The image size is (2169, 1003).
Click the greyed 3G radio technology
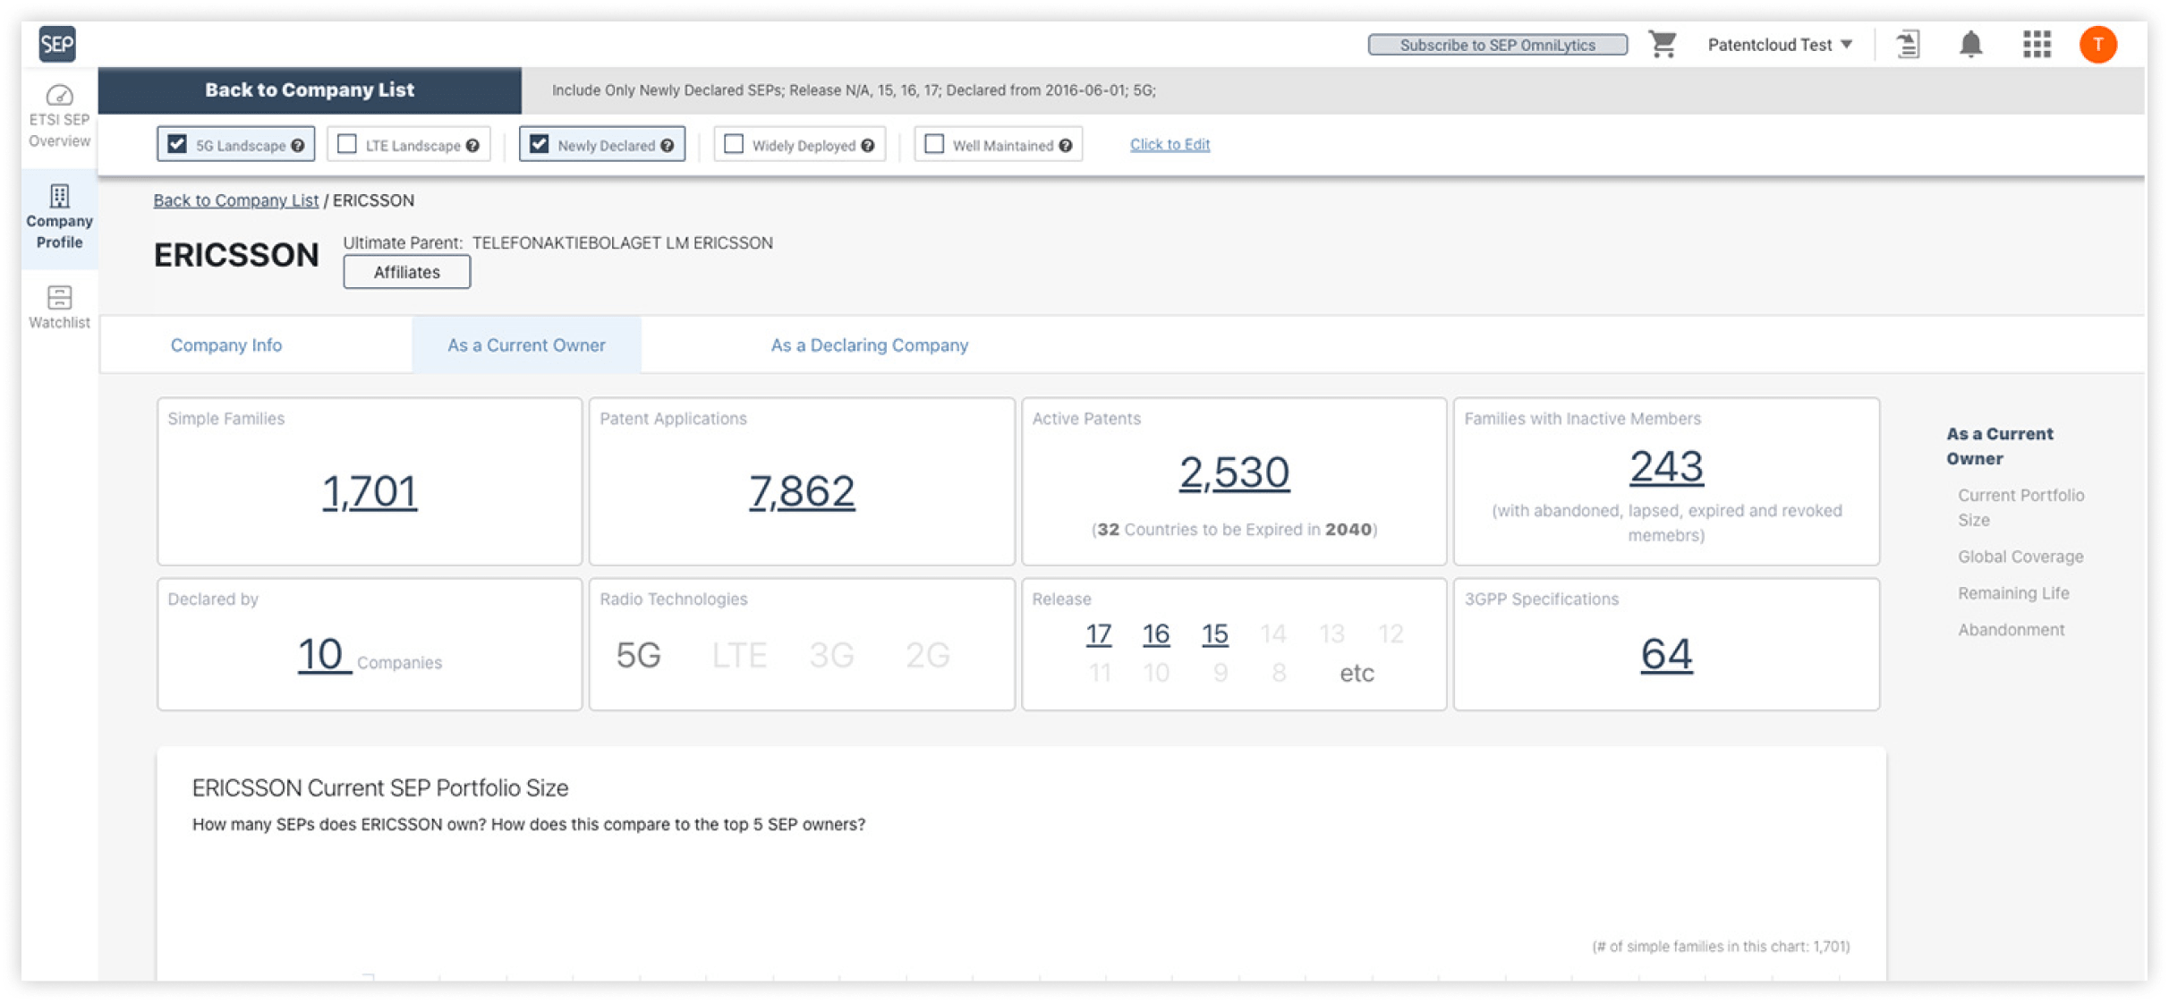[x=831, y=656]
